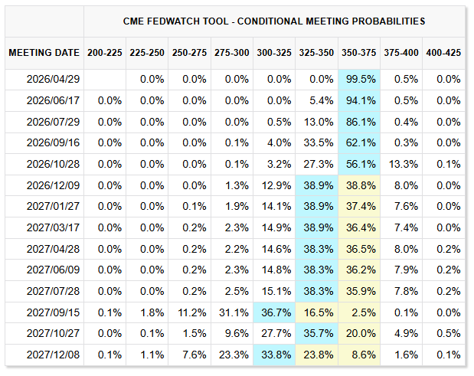Select the MEETING DATE column header
The height and width of the screenshot is (376, 474).
(44, 53)
